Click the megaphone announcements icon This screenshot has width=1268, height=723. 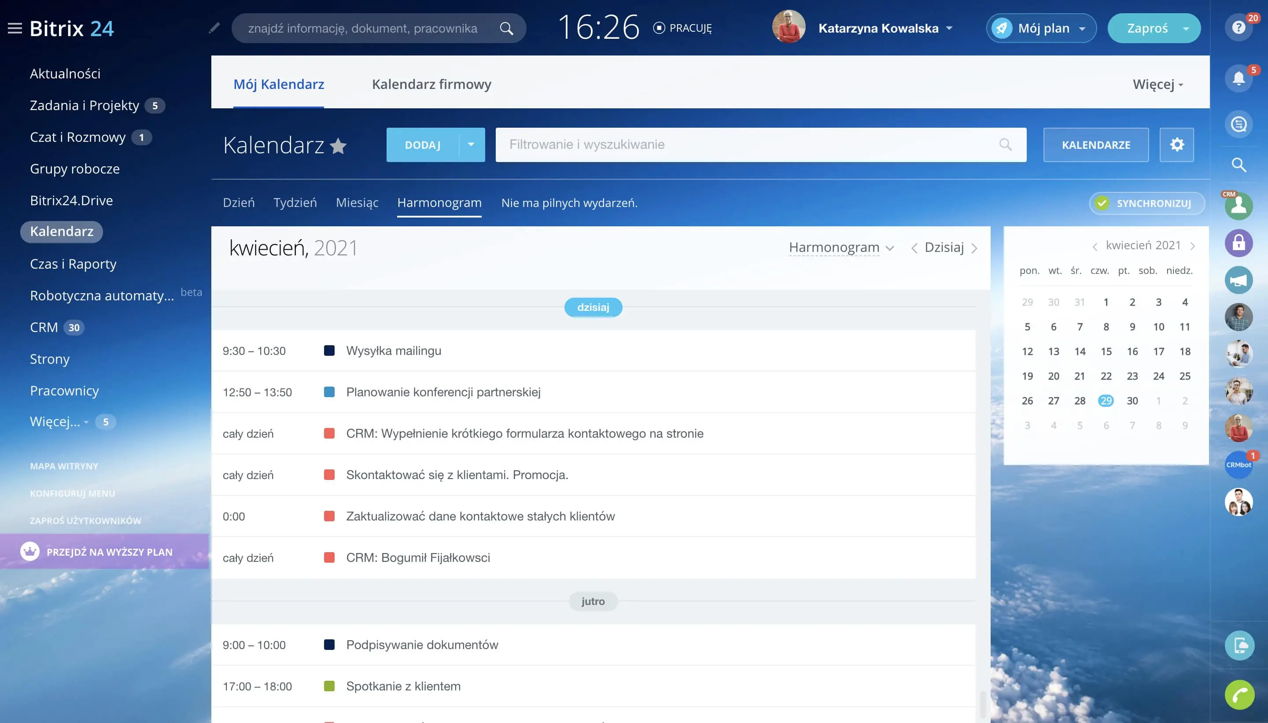click(x=1238, y=280)
